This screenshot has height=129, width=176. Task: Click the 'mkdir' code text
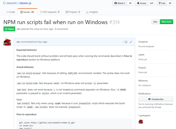(x=57, y=83)
